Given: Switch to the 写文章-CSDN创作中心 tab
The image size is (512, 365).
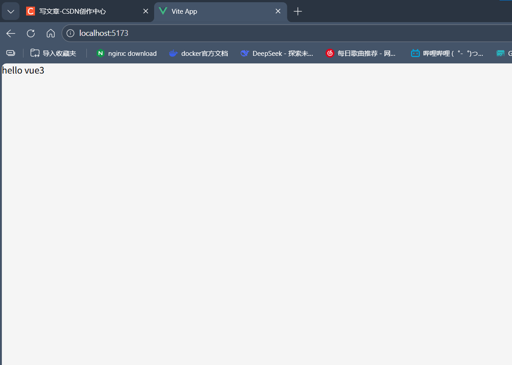Looking at the screenshot, I should tap(88, 12).
